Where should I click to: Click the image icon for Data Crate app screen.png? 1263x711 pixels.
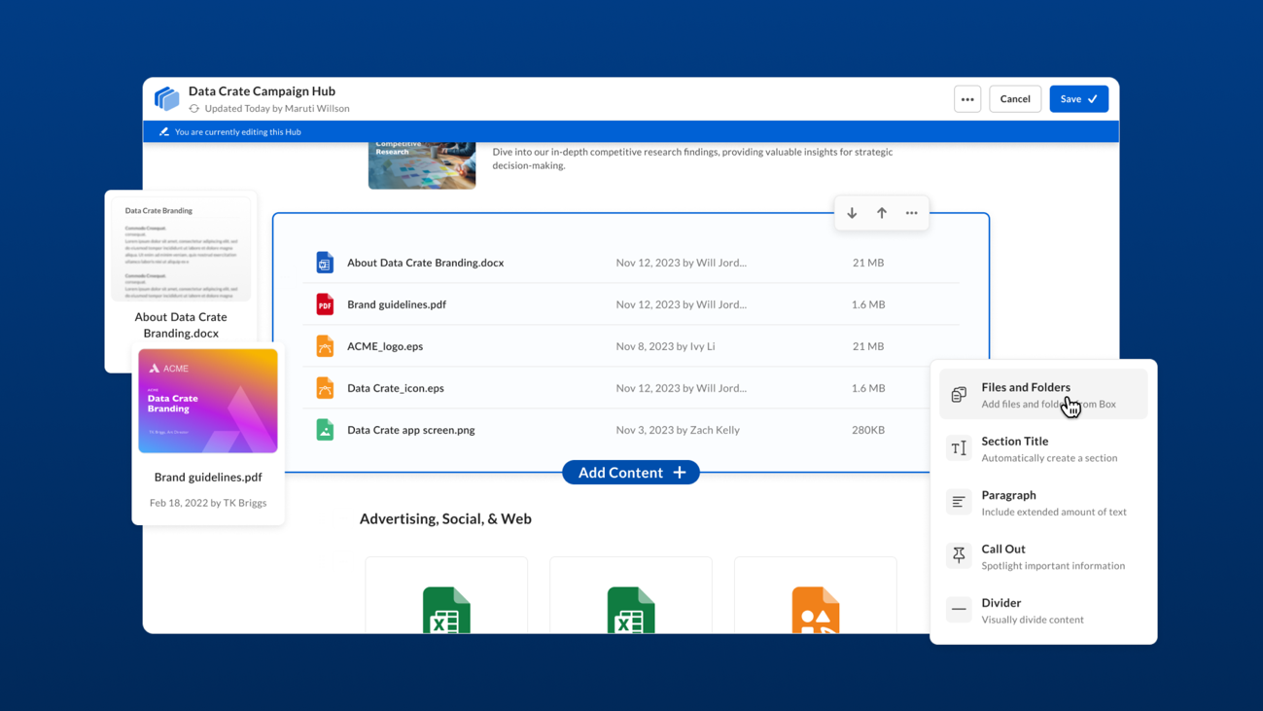point(325,430)
